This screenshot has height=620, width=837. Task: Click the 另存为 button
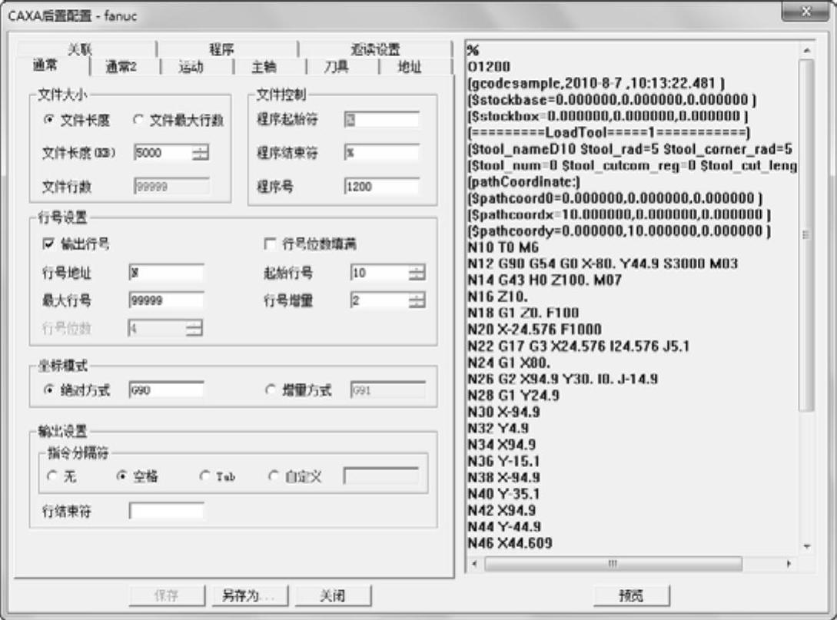coord(250,595)
